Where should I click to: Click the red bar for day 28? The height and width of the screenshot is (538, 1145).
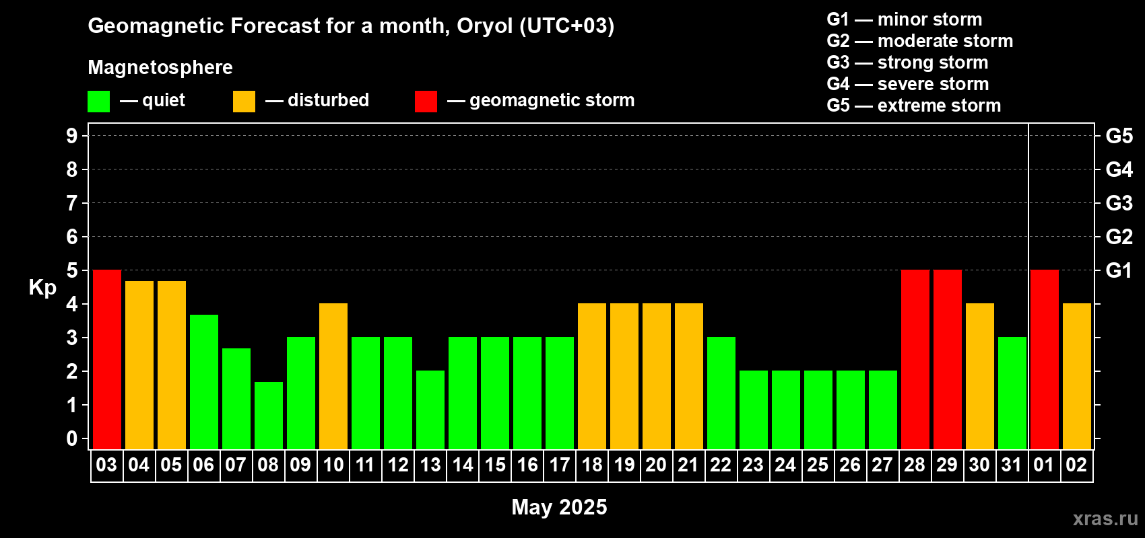click(x=915, y=359)
